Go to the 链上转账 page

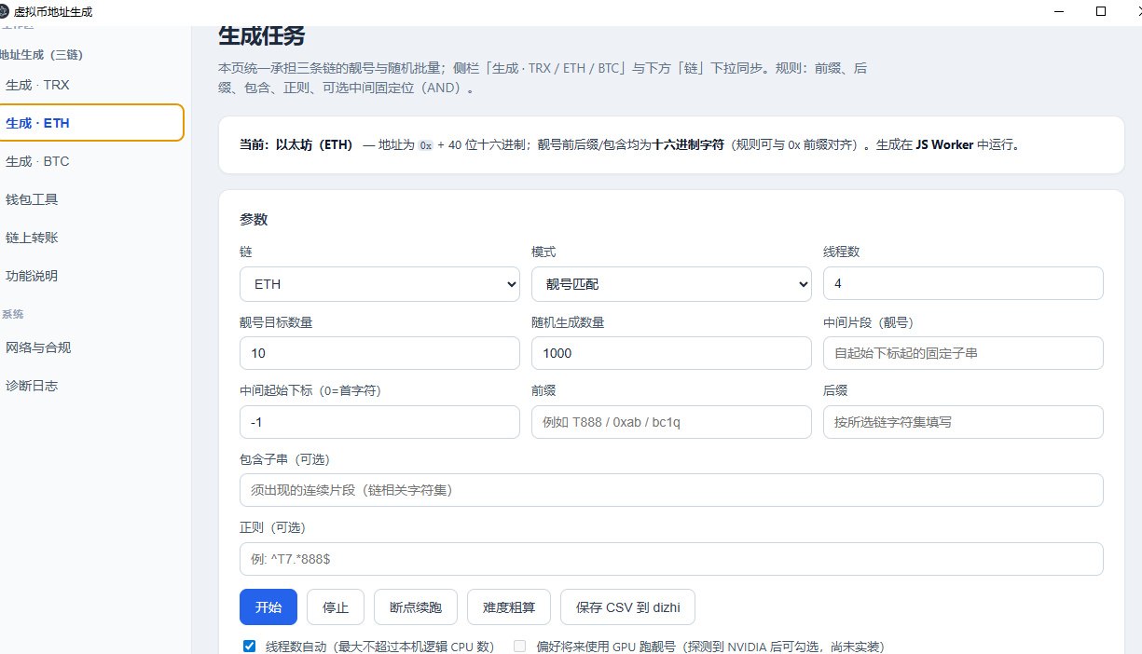click(x=33, y=238)
